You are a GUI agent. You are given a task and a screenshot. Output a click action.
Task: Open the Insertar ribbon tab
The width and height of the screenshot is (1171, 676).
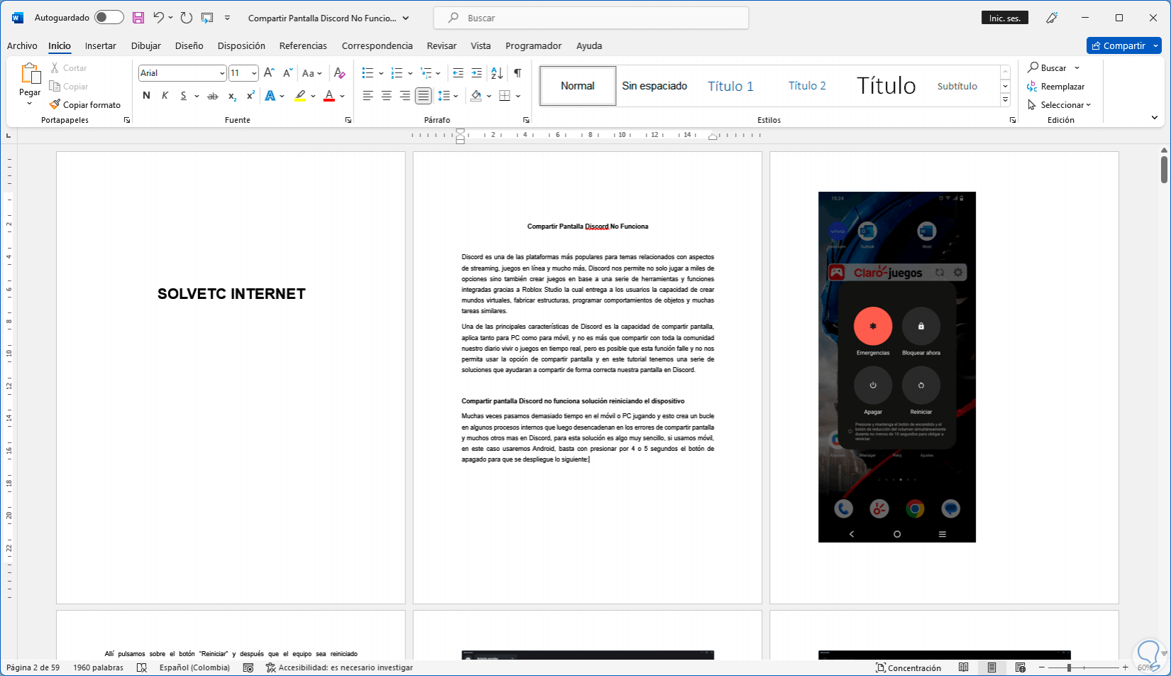[100, 45]
